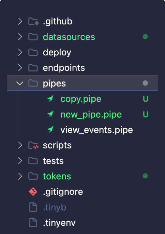Click the untracked U badge on copy.pipe
The image size is (165, 234).
point(146,99)
